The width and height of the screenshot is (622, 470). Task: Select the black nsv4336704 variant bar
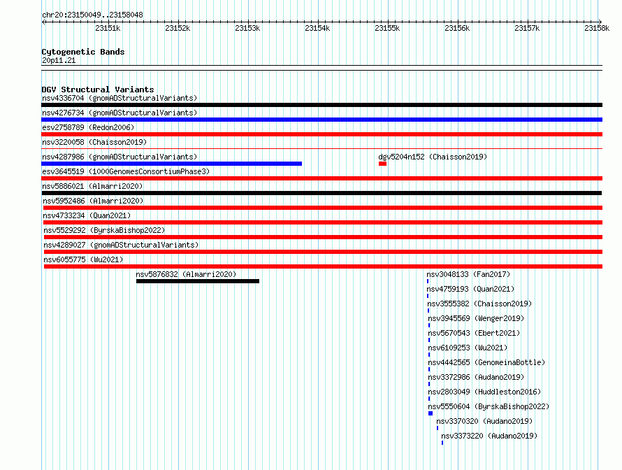[x=321, y=105]
